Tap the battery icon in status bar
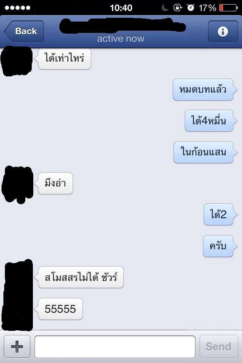 point(228,8)
